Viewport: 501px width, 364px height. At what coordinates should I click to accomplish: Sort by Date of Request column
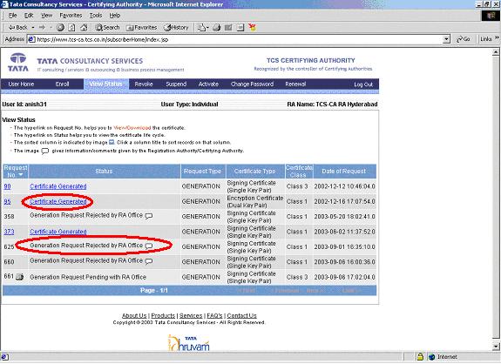pyautogui.click(x=344, y=172)
